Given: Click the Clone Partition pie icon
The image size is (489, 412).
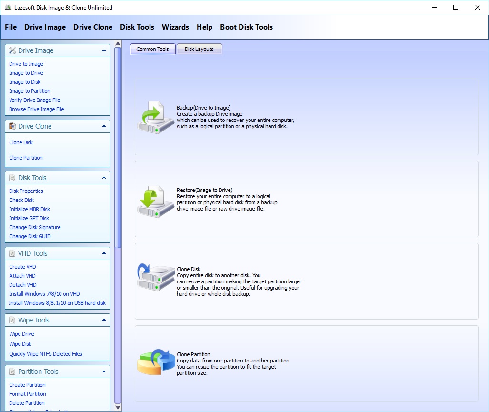Looking at the screenshot, I should point(156,362).
